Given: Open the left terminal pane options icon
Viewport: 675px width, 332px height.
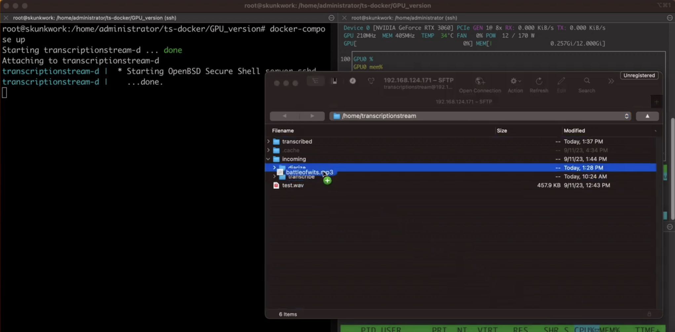Looking at the screenshot, I should click(x=332, y=18).
